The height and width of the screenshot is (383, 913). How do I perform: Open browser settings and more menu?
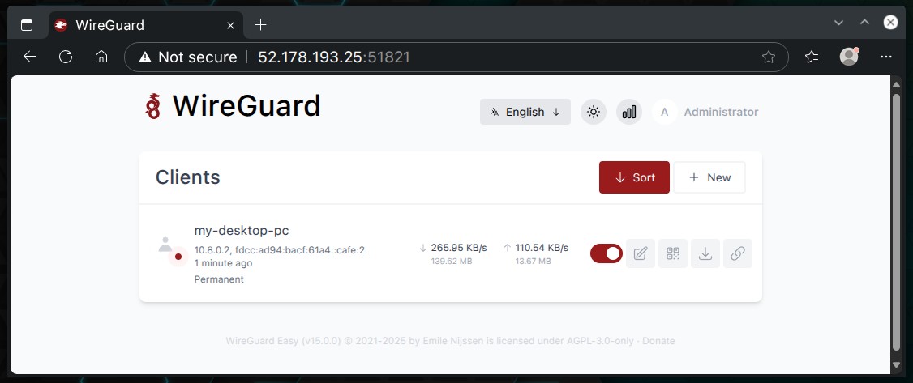(886, 57)
